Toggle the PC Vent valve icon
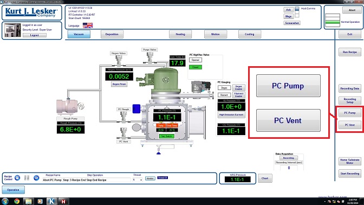This screenshot has width=364, height=205. (123, 133)
